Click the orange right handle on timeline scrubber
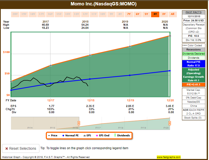Image resolution: width=209 pixels, height=160 pixels. click(x=170, y=123)
